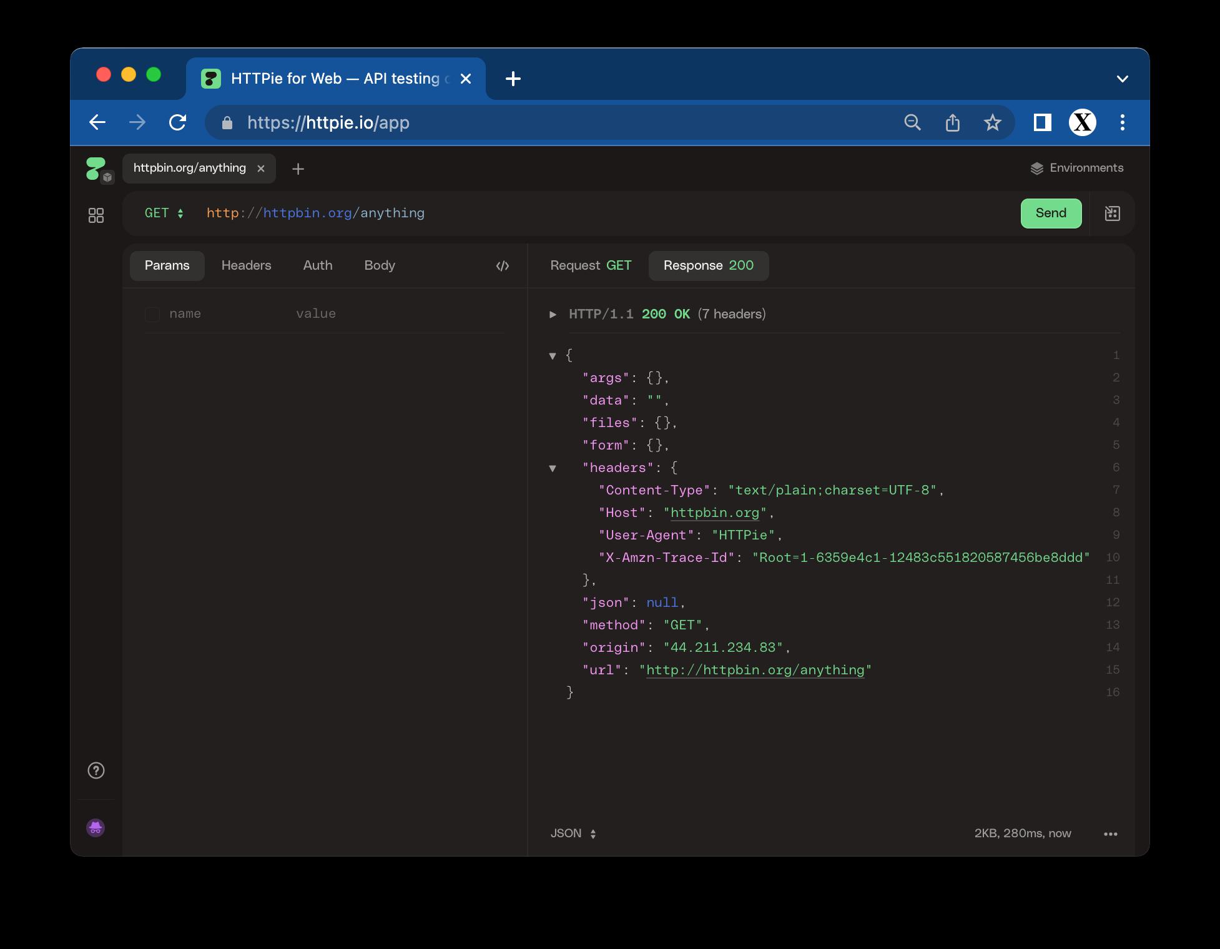Expand the HTTP/1.1 200 OK headers
The height and width of the screenshot is (949, 1220).
pyautogui.click(x=553, y=314)
